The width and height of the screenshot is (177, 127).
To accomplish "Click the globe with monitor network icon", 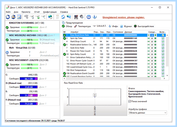I will point(69,17).
